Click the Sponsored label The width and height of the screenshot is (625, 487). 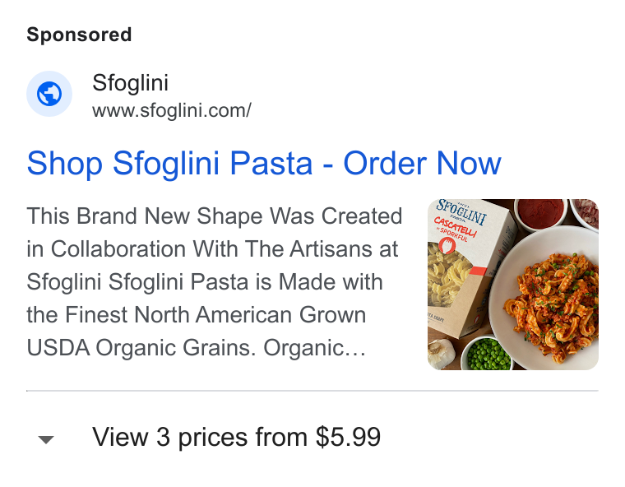click(x=79, y=35)
